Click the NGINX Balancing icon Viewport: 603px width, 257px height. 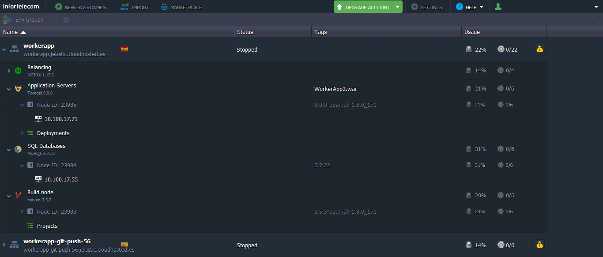(18, 71)
